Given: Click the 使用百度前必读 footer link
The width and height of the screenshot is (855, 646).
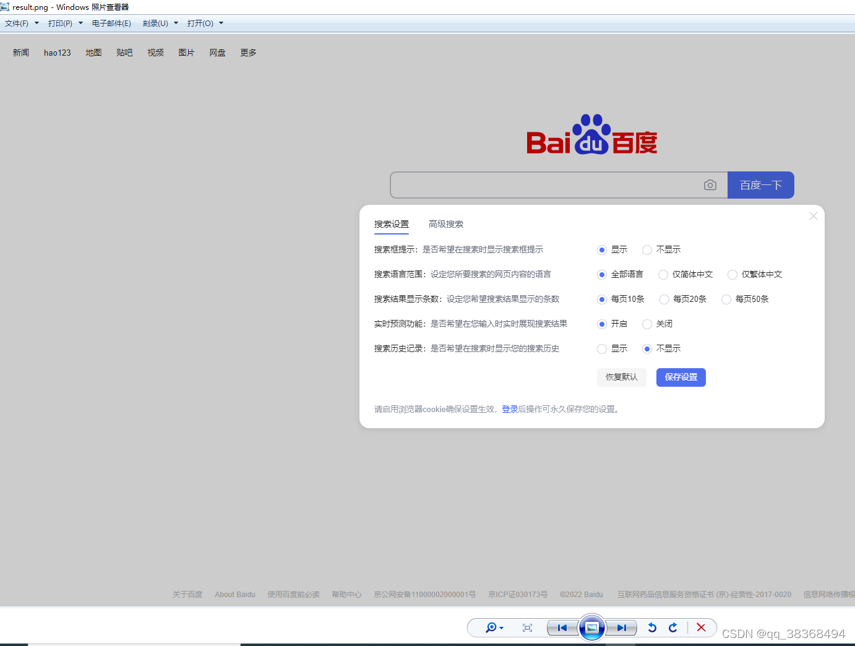Looking at the screenshot, I should click(x=293, y=595).
